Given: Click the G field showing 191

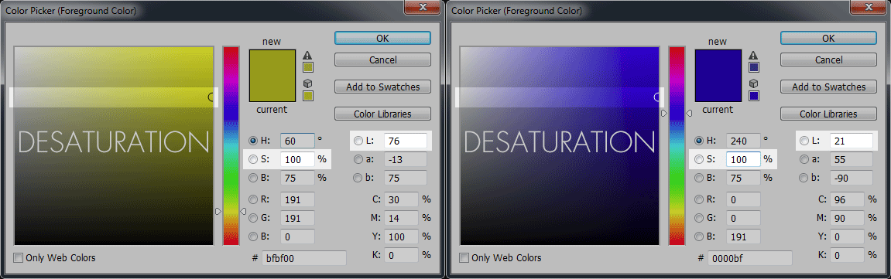Looking at the screenshot, I should point(297,218).
